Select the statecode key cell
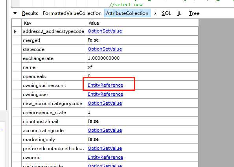Screen dimensions: 234x167 pyautogui.click(x=54, y=49)
